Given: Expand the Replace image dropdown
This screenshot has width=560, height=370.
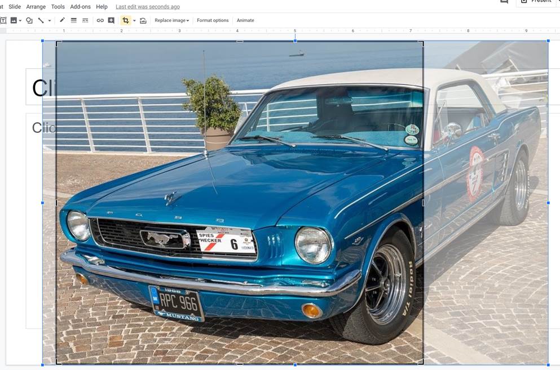Looking at the screenshot, I should pyautogui.click(x=171, y=20).
